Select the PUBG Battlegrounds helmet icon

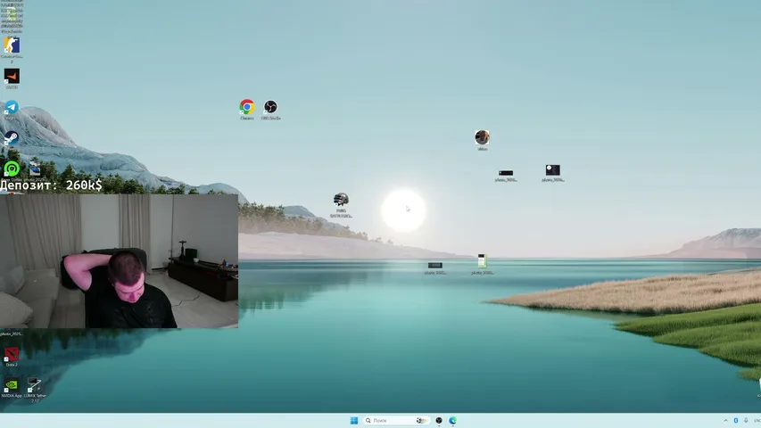click(x=341, y=200)
